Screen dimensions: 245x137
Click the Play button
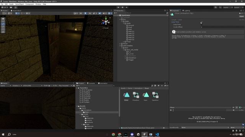click(x=118, y=7)
